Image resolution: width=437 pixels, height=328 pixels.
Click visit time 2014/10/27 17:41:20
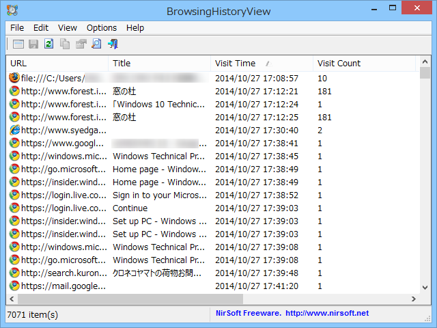257,286
